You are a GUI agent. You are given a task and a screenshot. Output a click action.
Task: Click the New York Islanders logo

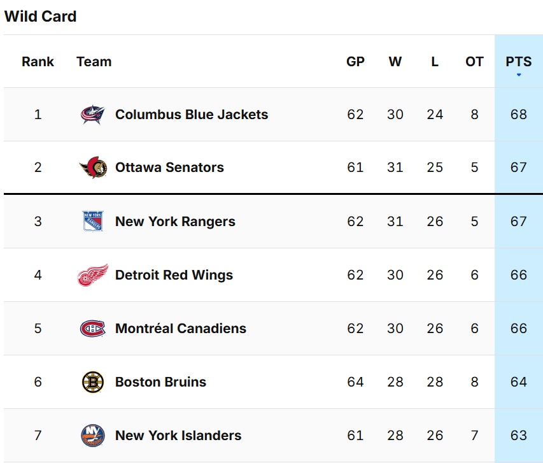click(93, 436)
